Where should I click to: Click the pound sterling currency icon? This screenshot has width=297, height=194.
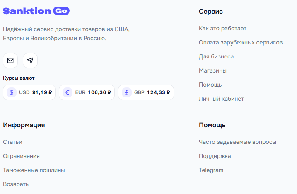point(127,92)
